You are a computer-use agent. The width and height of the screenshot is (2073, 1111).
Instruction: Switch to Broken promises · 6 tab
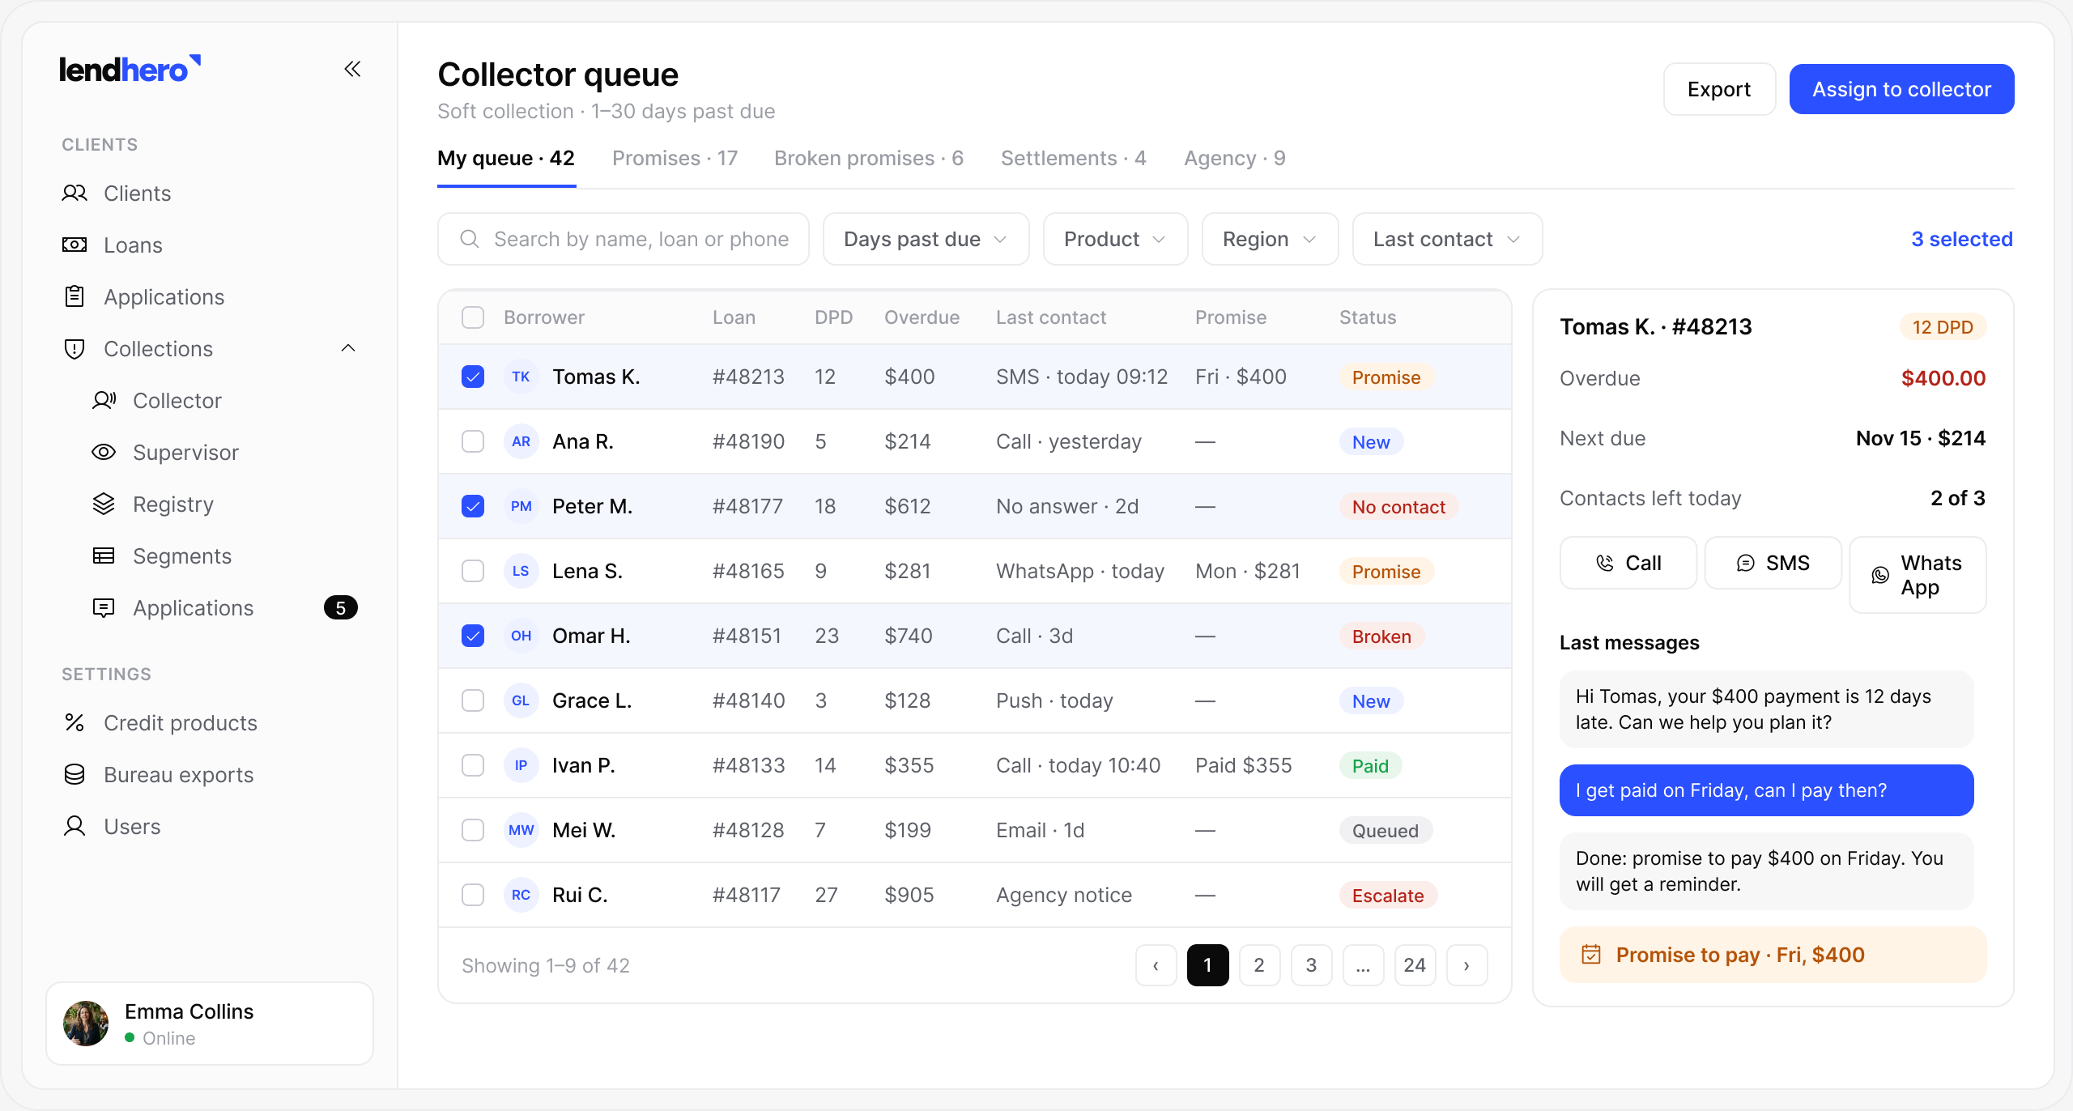point(868,158)
